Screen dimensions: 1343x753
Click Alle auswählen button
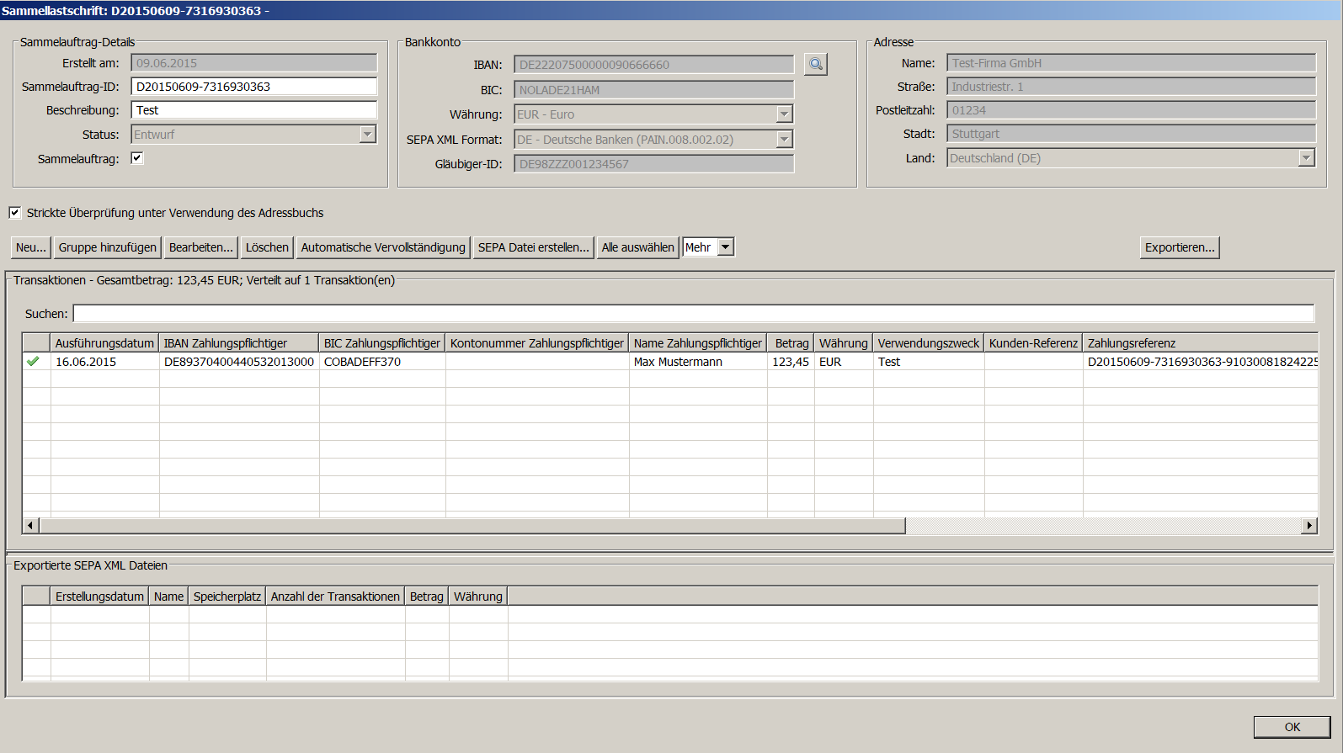638,247
